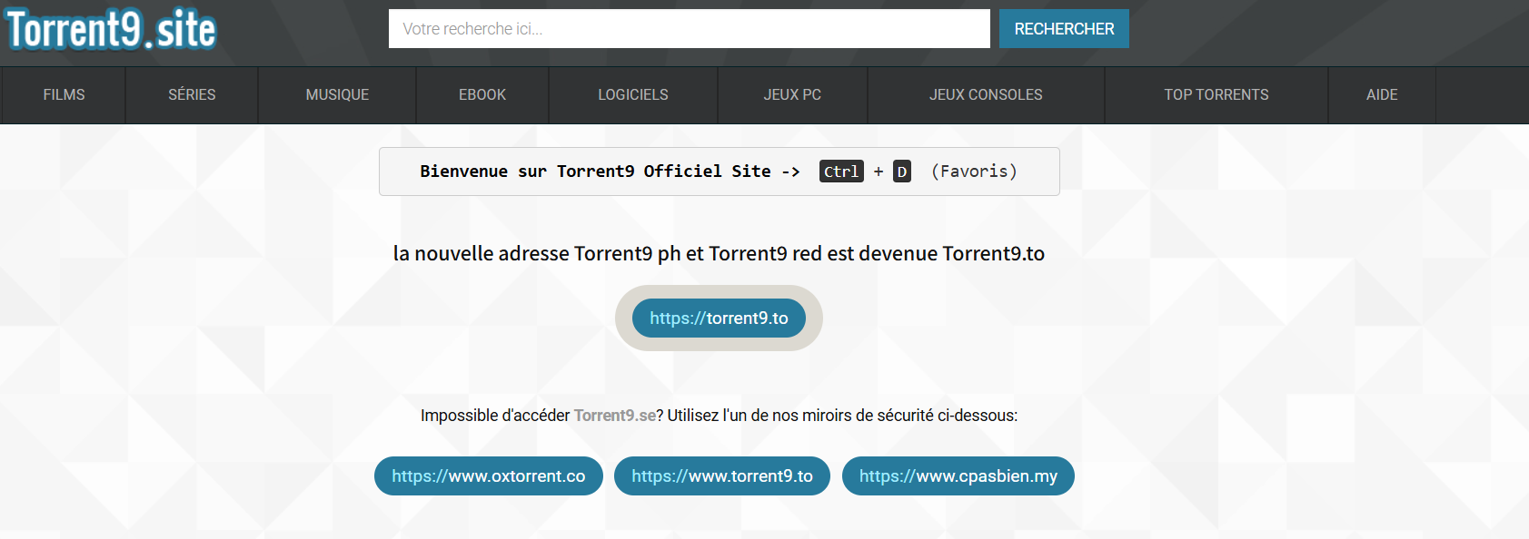The height and width of the screenshot is (539, 1529).
Task: Click the RECHERCHER button
Action: click(x=1064, y=29)
